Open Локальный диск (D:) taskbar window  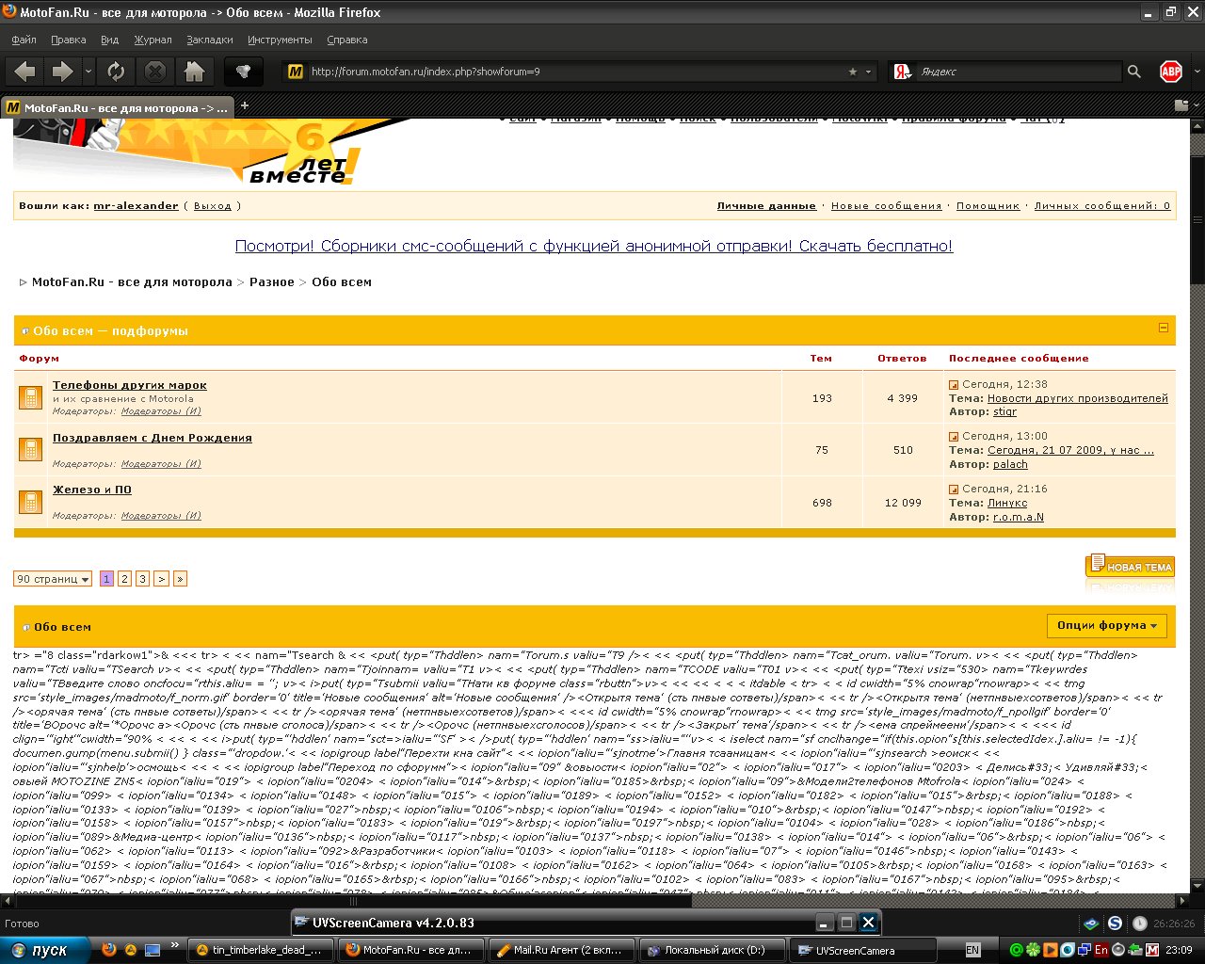[x=713, y=950]
